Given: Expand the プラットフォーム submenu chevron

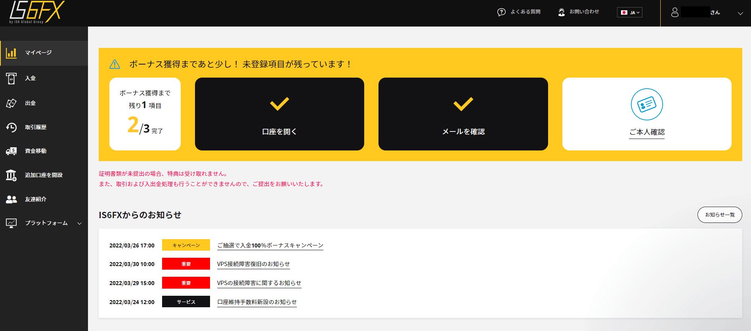Looking at the screenshot, I should coord(80,223).
